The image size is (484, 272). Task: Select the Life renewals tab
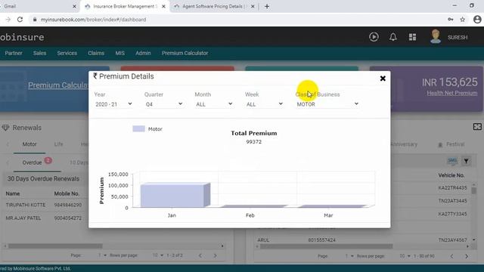tap(58, 144)
